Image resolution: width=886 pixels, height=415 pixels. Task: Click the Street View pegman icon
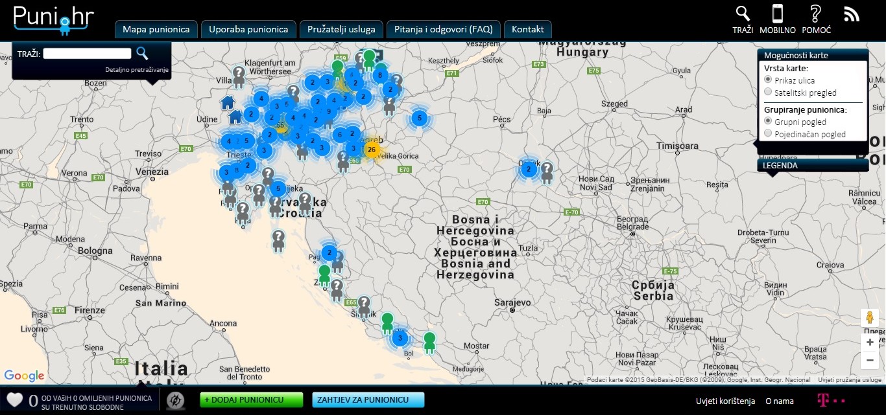coord(870,318)
